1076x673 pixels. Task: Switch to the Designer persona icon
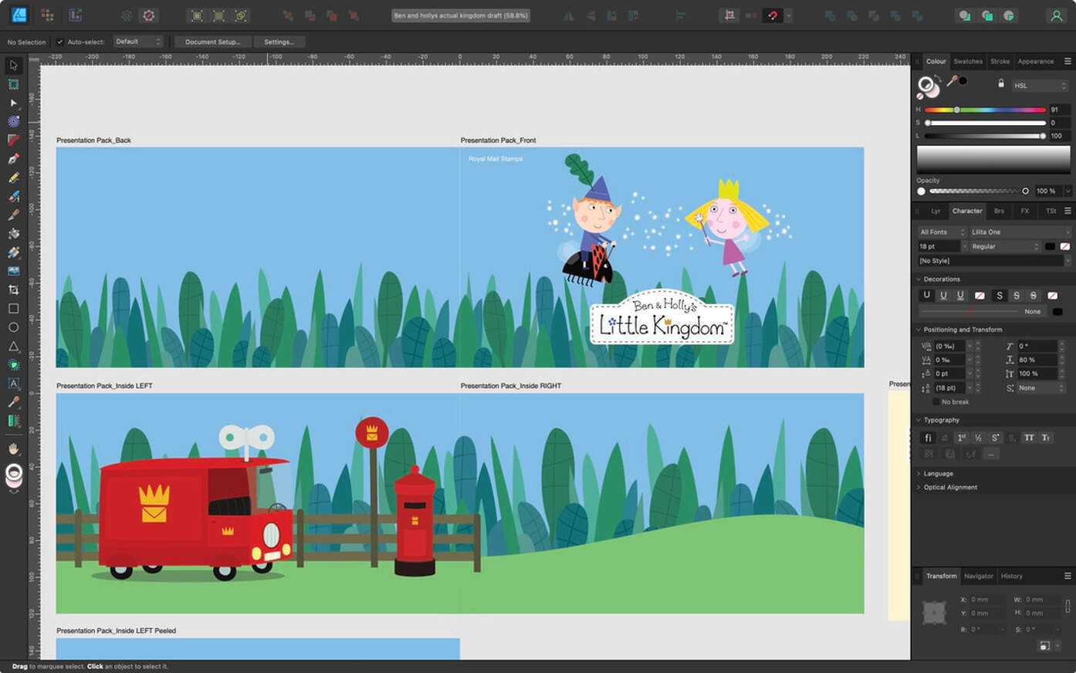click(19, 15)
